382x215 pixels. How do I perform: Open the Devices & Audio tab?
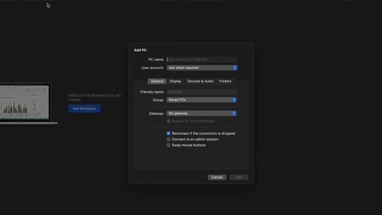tap(201, 81)
